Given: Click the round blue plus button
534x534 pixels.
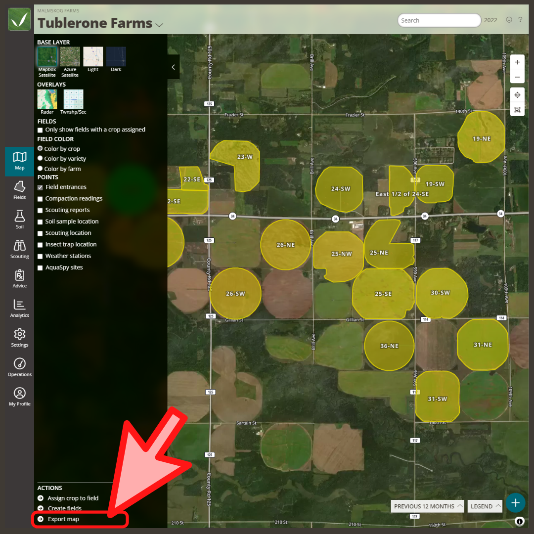Looking at the screenshot, I should click(515, 503).
